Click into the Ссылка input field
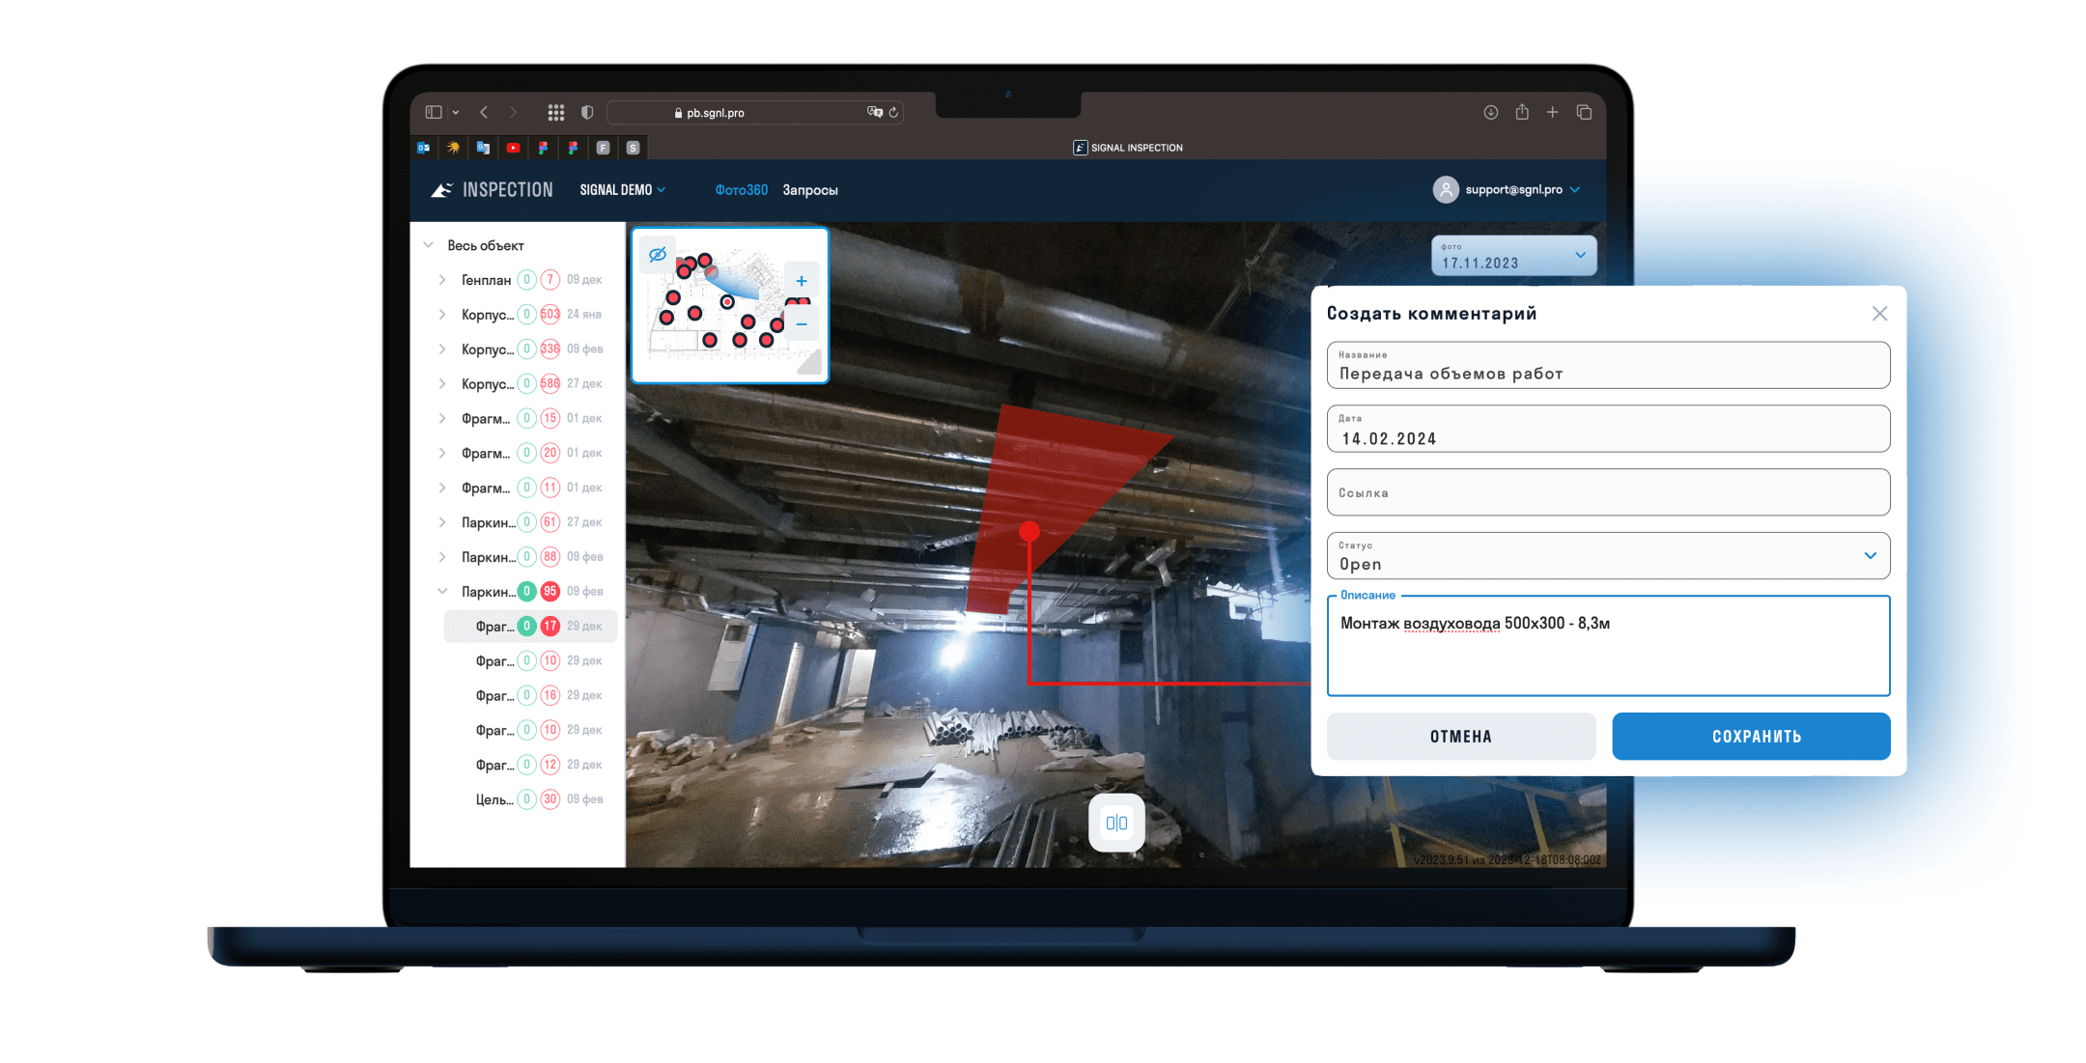The width and height of the screenshot is (2086, 1063). (1608, 492)
